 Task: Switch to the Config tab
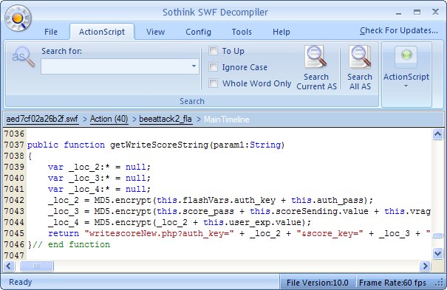tap(198, 32)
